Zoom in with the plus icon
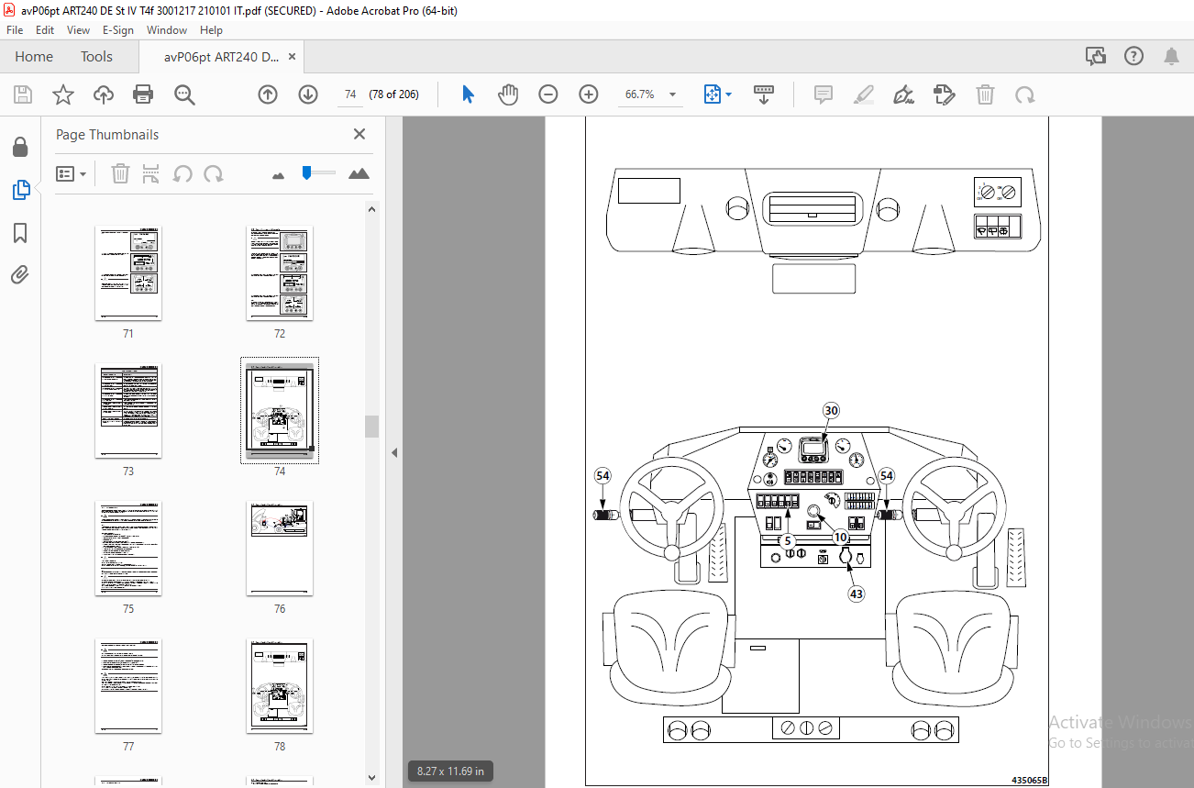Viewport: 1194px width, 788px height. coord(589,94)
